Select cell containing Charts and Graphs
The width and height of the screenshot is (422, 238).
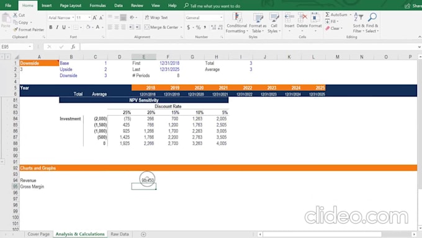click(39, 168)
